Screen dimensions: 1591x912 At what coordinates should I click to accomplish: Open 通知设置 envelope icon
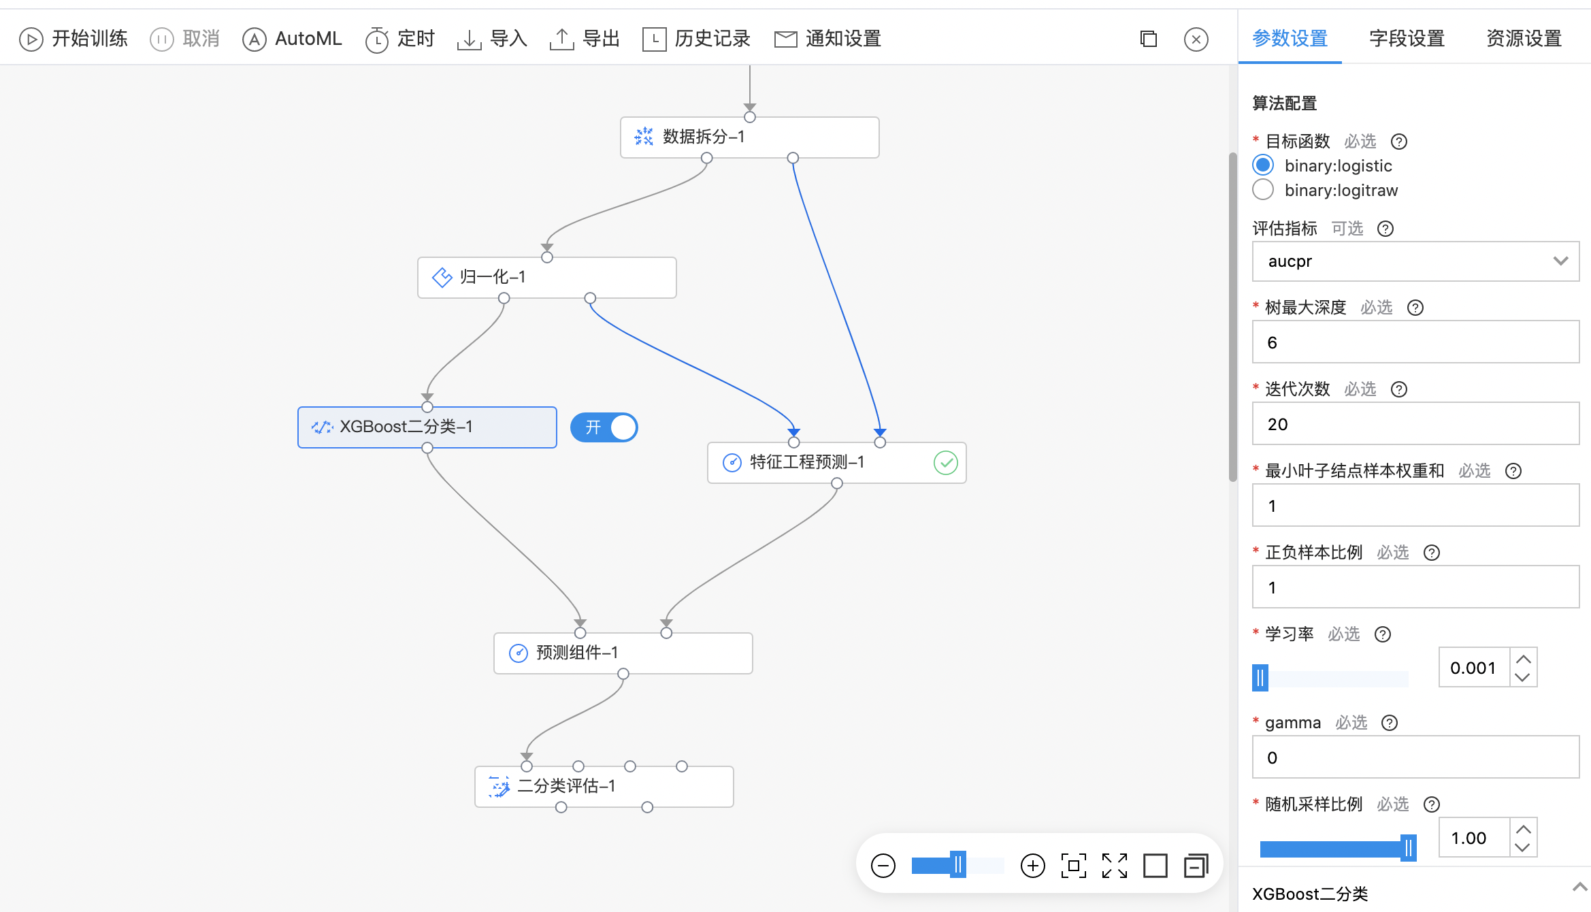785,39
